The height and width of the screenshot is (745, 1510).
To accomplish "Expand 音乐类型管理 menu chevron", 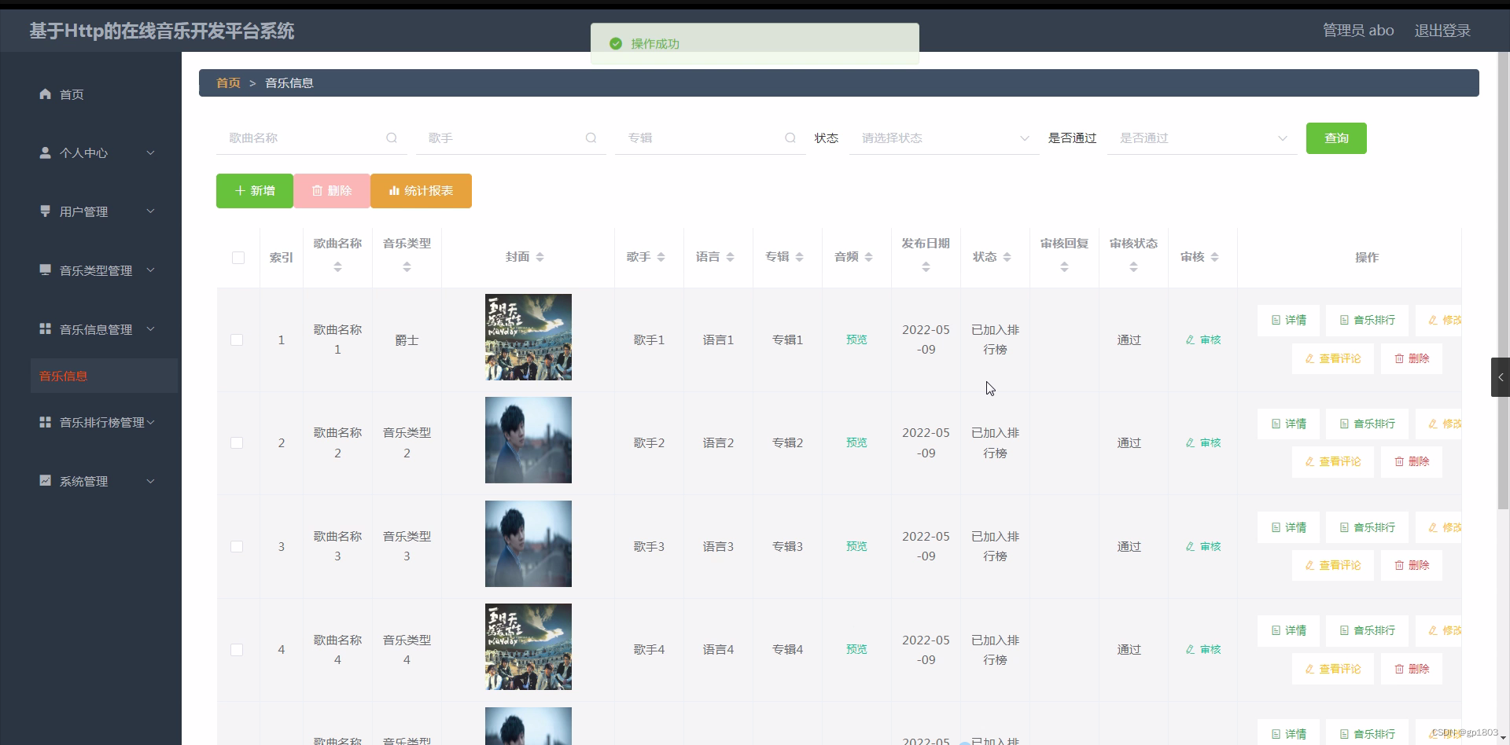I will (x=150, y=270).
